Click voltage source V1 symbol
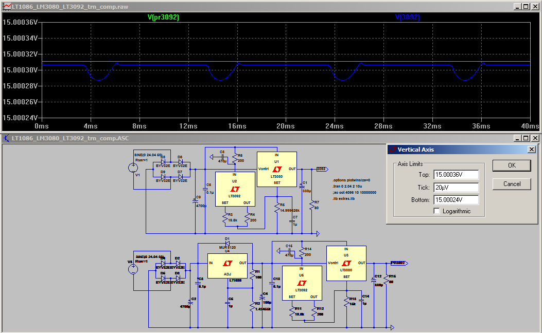Screen dimensions: 542x333 133,168
